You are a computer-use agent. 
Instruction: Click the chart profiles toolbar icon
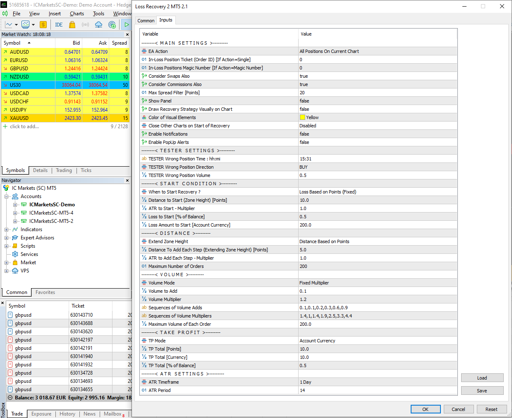pos(26,24)
